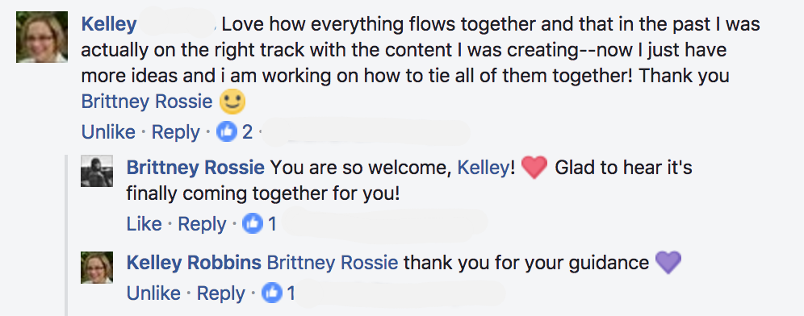Viewport: 804px width, 316px height.
Task: Click the red heart emoji in Brittney's reply
Action: click(534, 168)
